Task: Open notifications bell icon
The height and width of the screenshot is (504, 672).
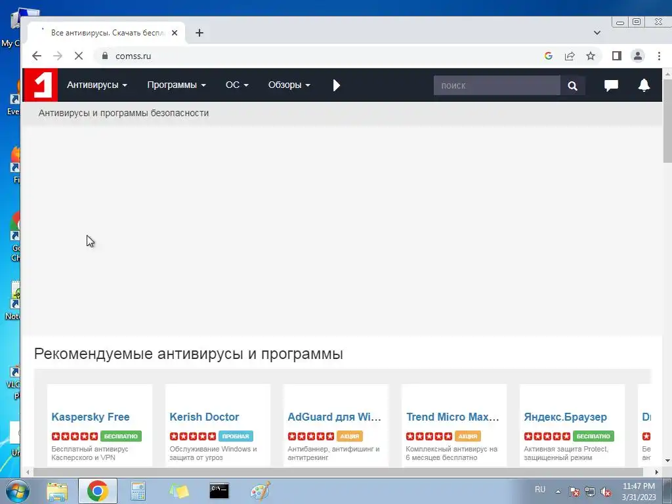Action: (644, 85)
